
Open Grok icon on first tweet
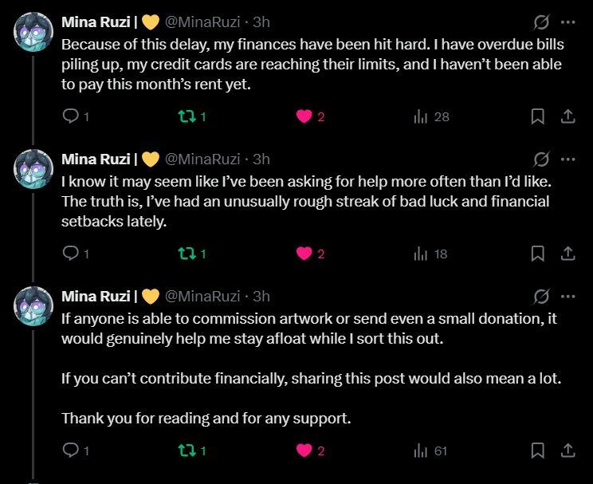[x=541, y=22]
